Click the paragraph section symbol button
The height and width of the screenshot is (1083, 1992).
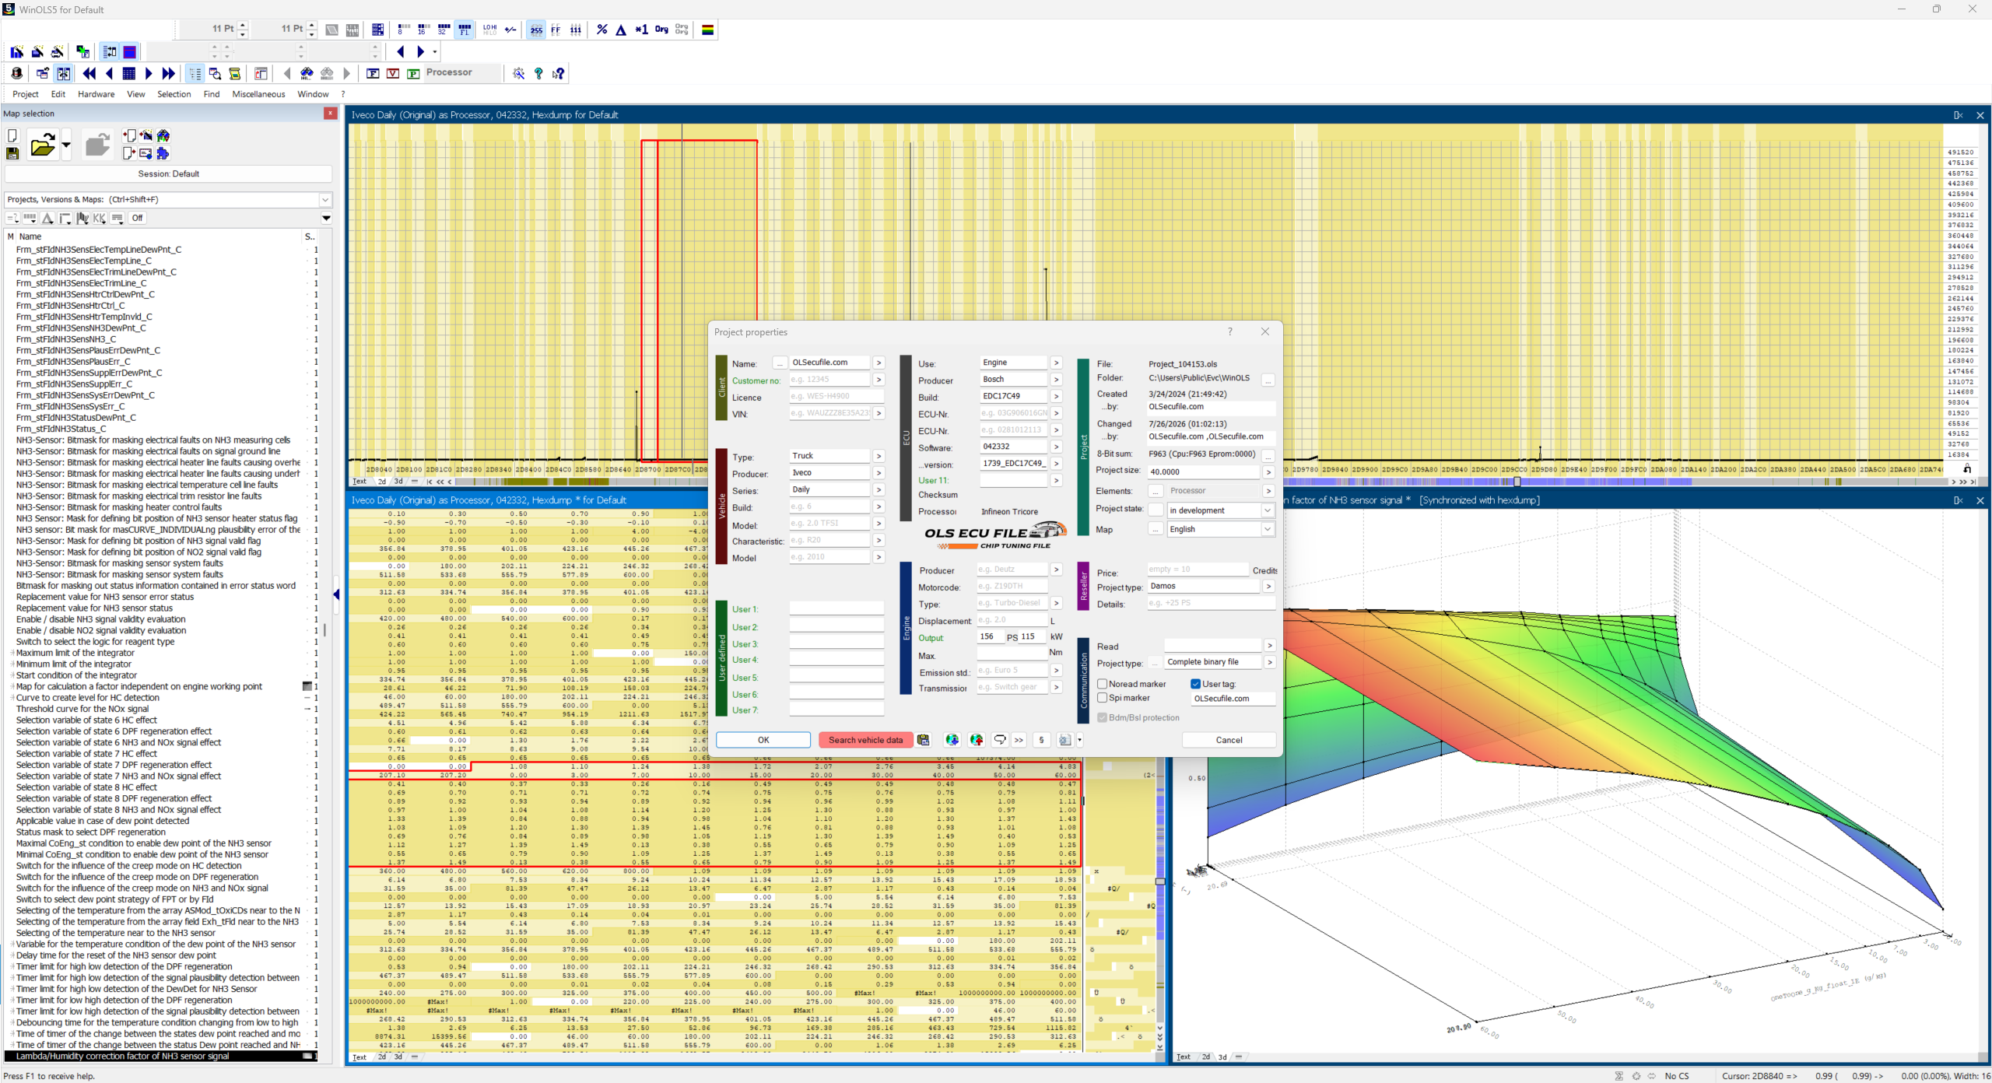coord(1041,740)
